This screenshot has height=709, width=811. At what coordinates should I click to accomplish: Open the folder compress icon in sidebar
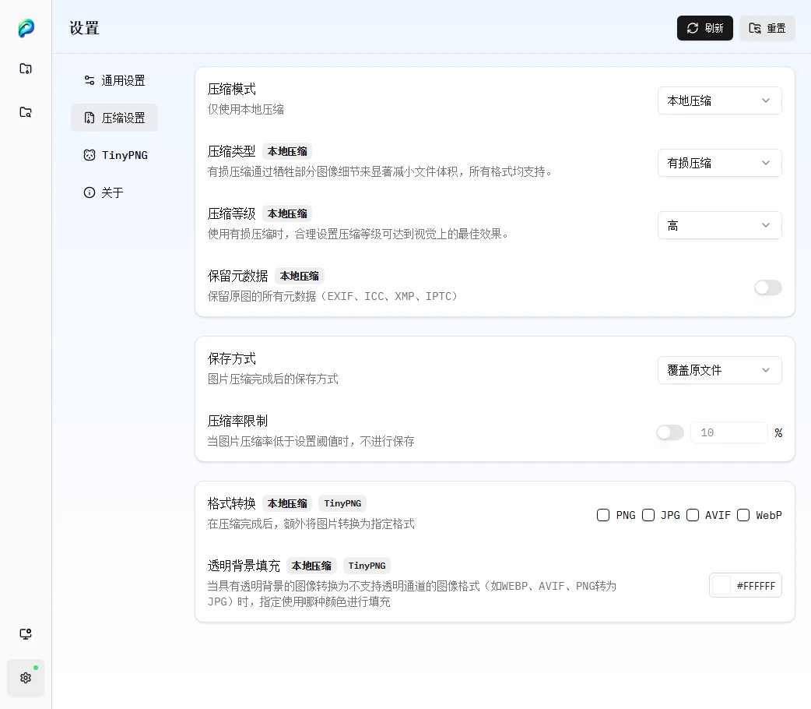tap(26, 69)
